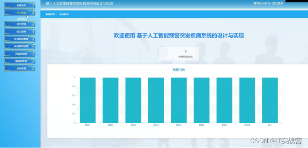Click the 姓名1 axis label

pyautogui.click(x=88, y=125)
